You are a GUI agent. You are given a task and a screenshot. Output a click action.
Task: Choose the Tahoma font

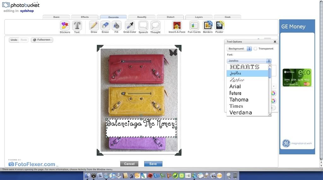tap(247, 99)
